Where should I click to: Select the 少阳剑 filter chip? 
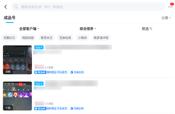[82, 38]
